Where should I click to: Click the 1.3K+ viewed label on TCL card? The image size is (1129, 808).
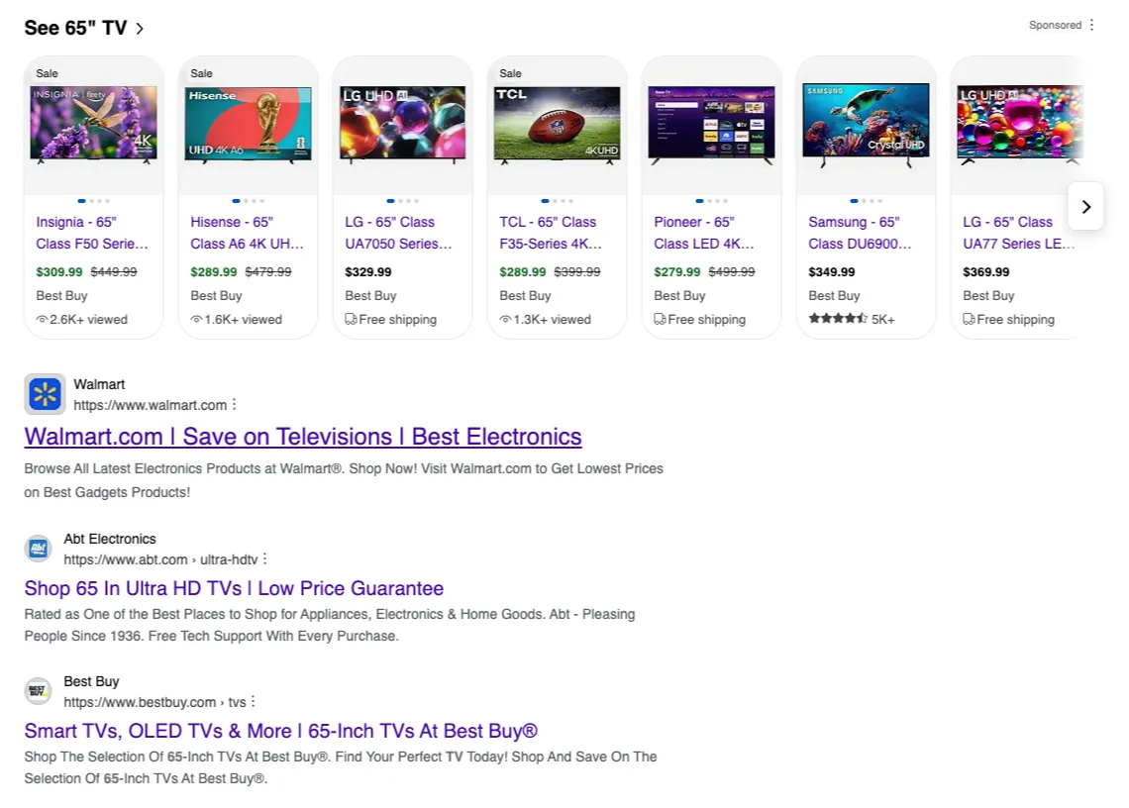point(545,319)
